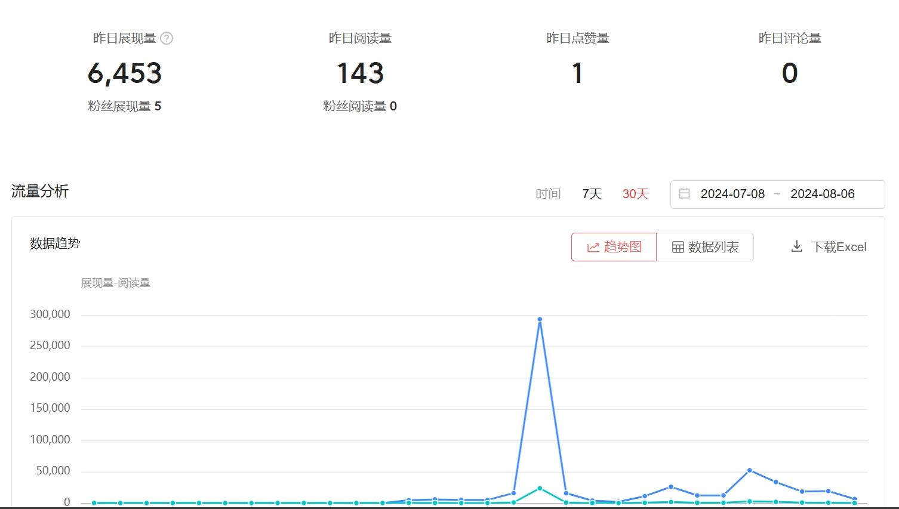Click the 流量分析 heading
Image resolution: width=899 pixels, height=509 pixels.
[40, 191]
